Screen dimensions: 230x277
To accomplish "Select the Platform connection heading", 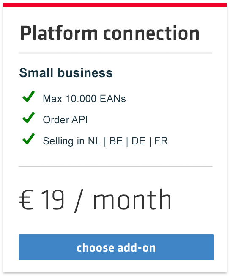I will click(x=110, y=33).
